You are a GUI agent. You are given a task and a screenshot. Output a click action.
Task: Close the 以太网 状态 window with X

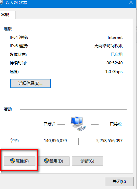tap(131, 2)
